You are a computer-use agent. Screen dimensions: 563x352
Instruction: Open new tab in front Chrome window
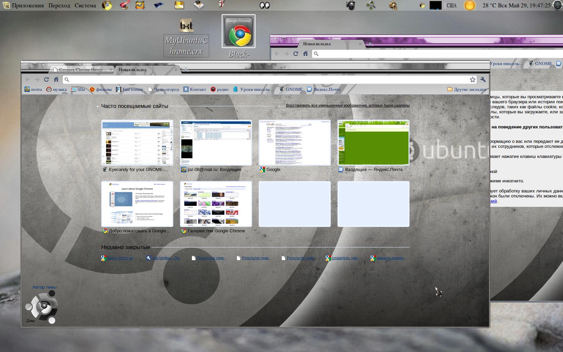pyautogui.click(x=185, y=70)
